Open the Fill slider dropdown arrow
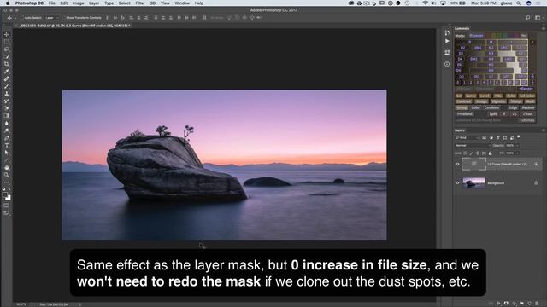This screenshot has height=307, width=547. point(518,153)
